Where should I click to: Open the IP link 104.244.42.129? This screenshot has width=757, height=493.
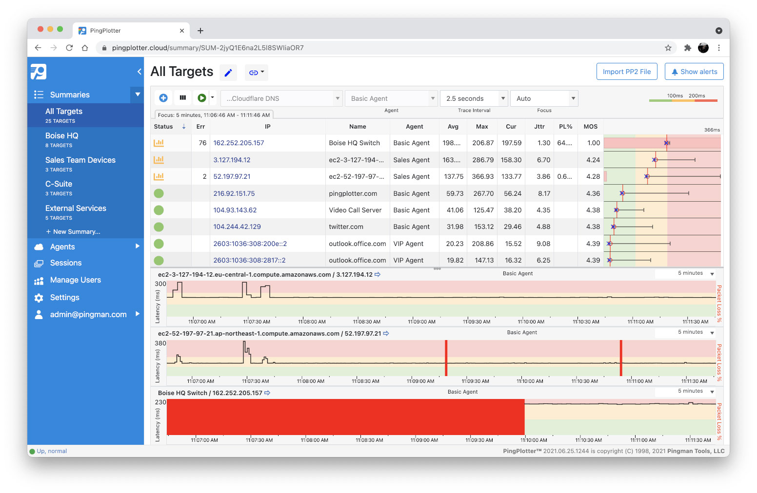click(x=237, y=227)
